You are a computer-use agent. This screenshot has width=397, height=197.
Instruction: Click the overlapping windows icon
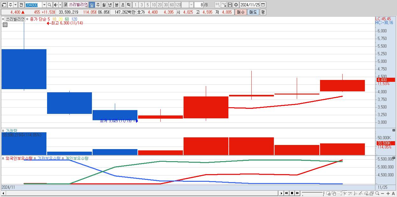coord(334,193)
